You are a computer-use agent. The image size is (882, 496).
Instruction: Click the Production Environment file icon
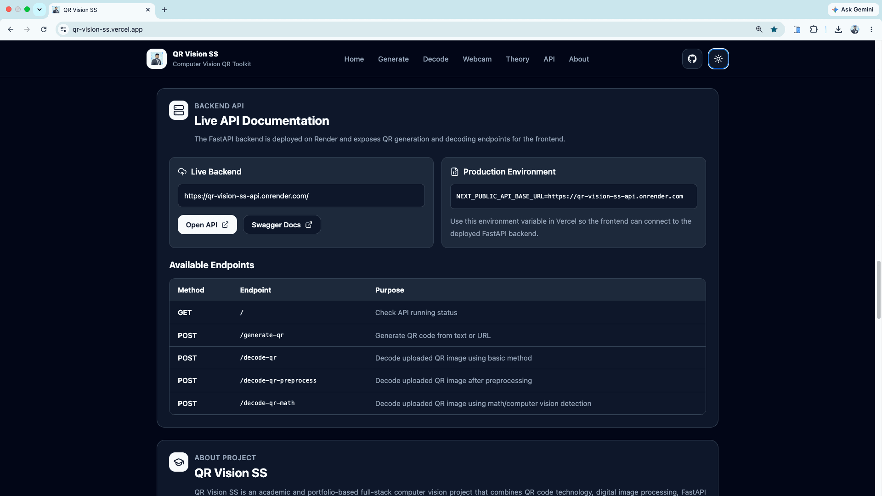455,172
